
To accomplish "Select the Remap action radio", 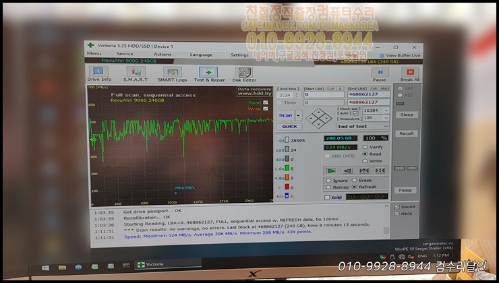I will [x=328, y=187].
